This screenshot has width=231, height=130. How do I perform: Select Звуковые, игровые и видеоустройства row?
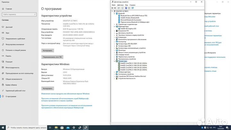pos(131,35)
